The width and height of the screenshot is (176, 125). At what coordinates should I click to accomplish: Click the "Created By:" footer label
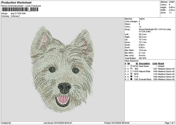[6, 123]
